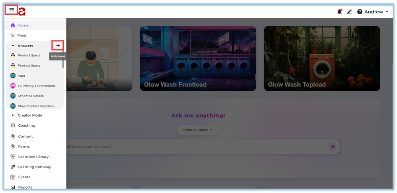397x193 pixels.
Task: Collapse the Answers section
Action: [x=13, y=46]
